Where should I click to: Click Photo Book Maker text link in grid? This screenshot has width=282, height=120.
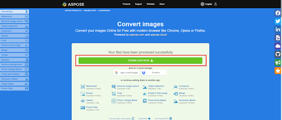[157, 100]
